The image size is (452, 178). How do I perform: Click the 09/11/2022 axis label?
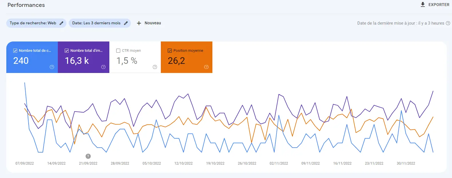tap(311, 163)
